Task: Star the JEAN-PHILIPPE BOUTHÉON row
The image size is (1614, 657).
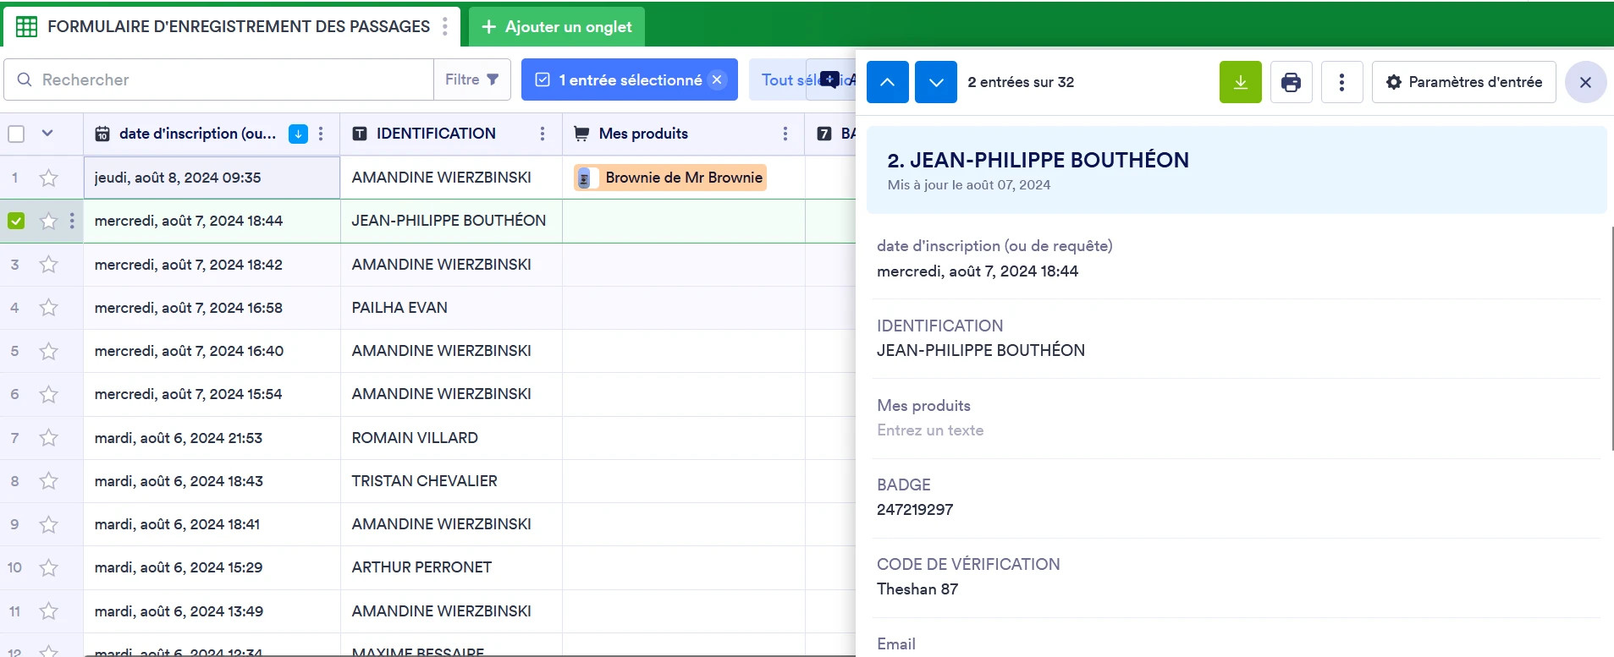Action: pos(49,221)
